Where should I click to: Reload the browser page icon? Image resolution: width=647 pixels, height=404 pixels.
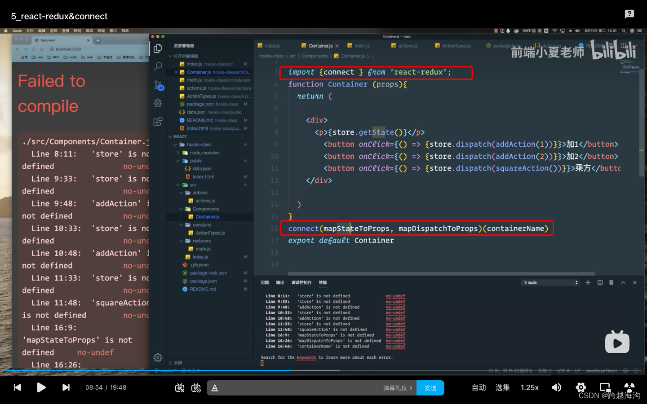point(33,49)
